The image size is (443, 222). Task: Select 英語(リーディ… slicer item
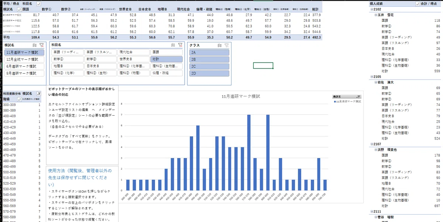(68, 53)
